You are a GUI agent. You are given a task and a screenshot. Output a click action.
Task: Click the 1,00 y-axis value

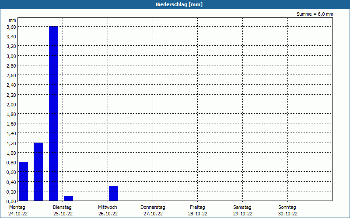(x=11, y=153)
